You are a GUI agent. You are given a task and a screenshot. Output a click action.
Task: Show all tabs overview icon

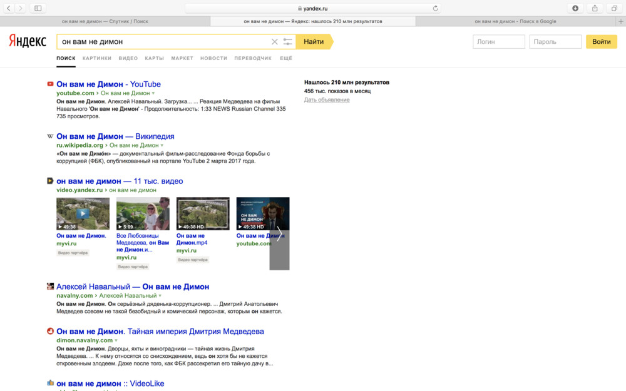(x=614, y=8)
